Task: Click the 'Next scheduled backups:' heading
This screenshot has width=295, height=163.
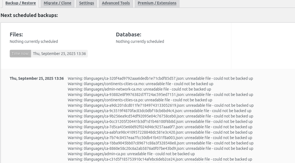Action: (29, 15)
